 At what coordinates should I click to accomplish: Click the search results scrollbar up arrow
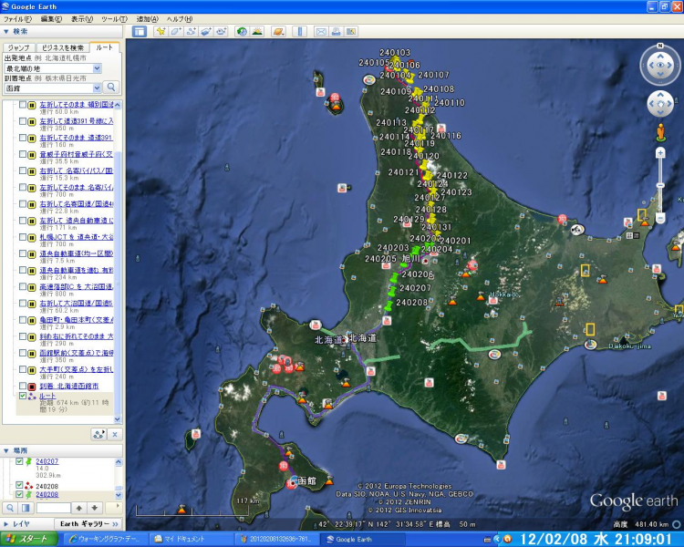[118, 105]
